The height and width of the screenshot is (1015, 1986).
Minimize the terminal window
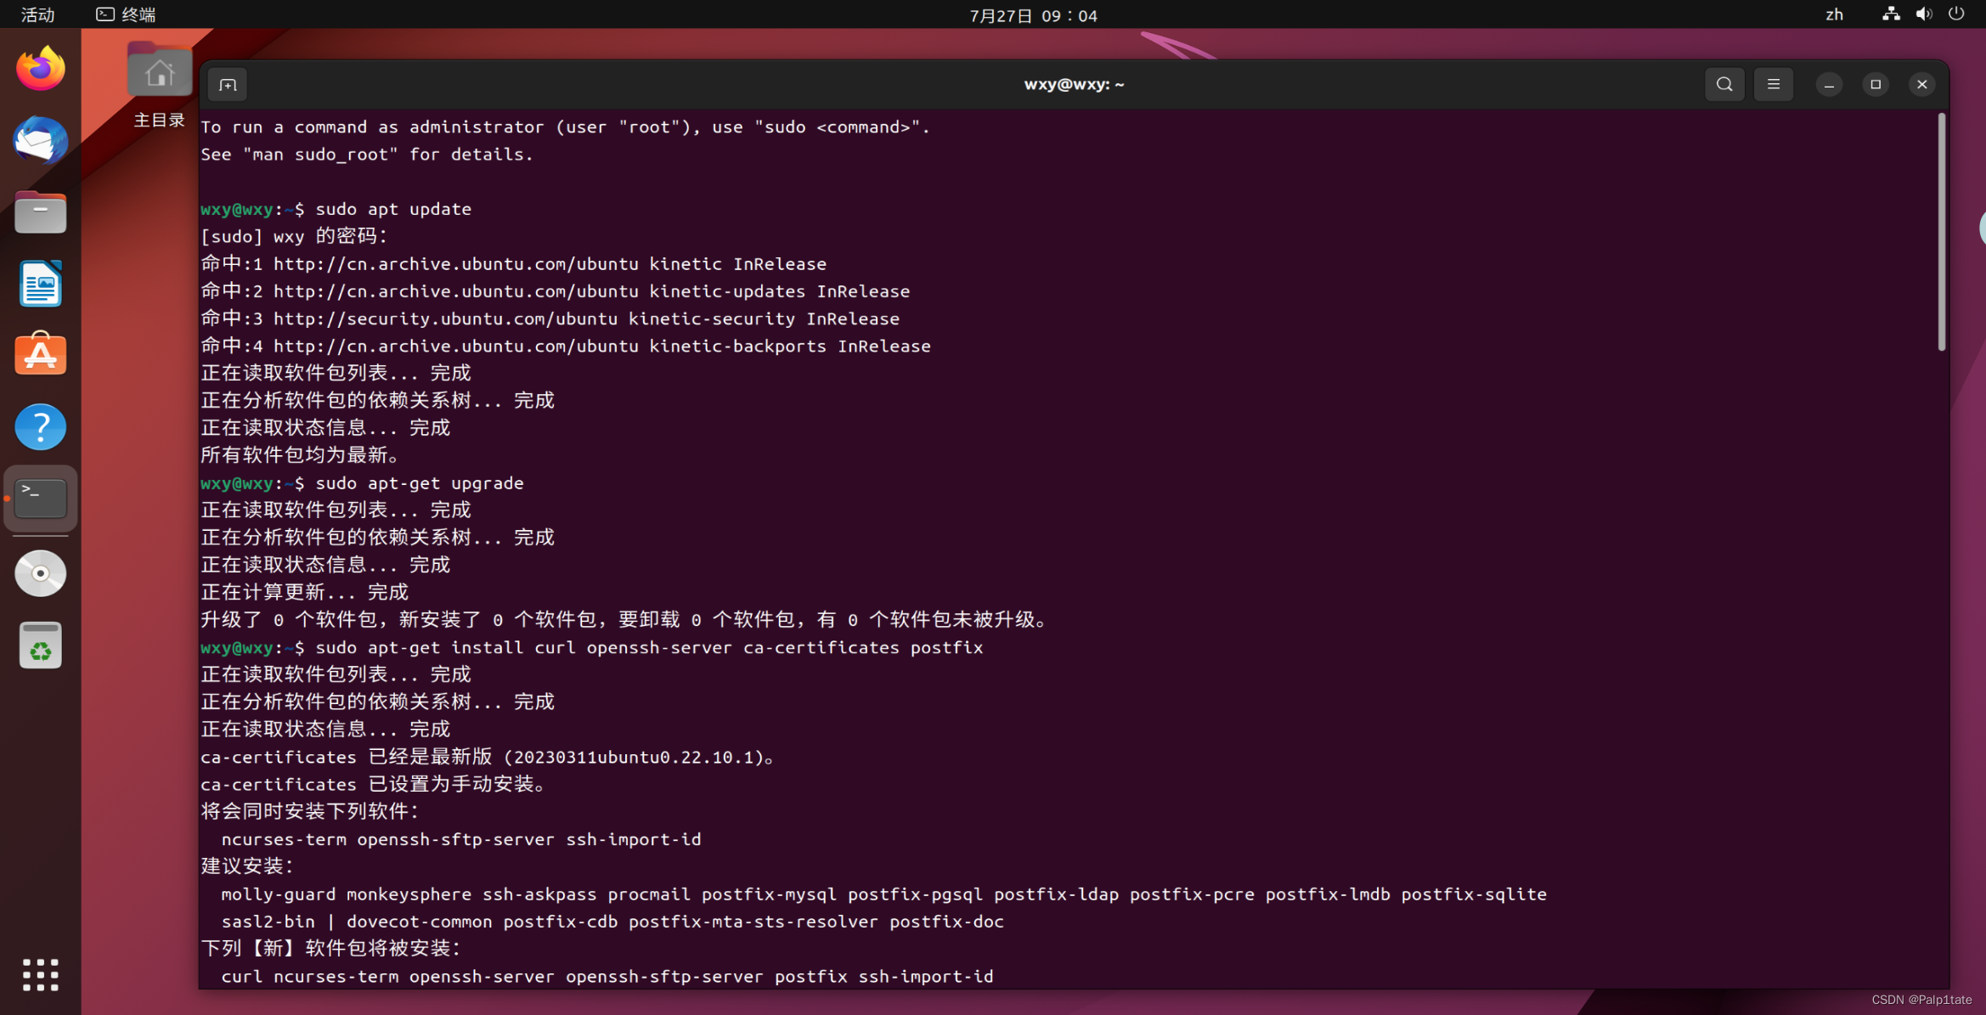[x=1829, y=84]
